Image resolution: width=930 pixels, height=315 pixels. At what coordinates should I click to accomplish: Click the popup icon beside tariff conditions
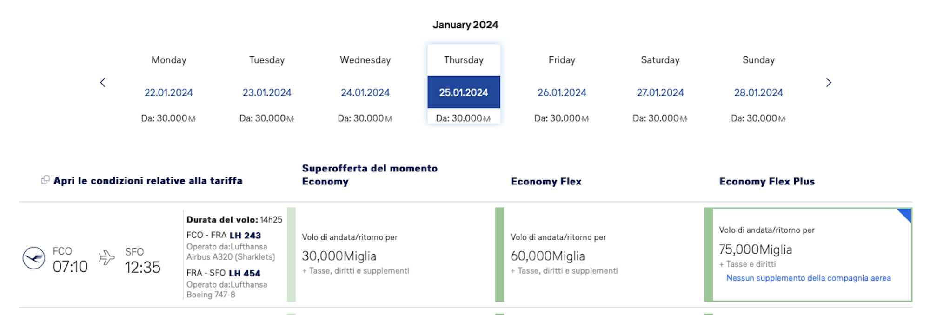(45, 180)
